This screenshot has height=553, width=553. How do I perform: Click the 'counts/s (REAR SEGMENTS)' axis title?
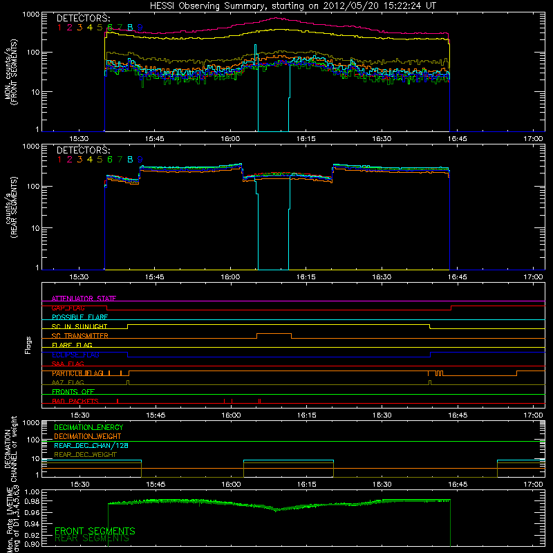coord(11,207)
